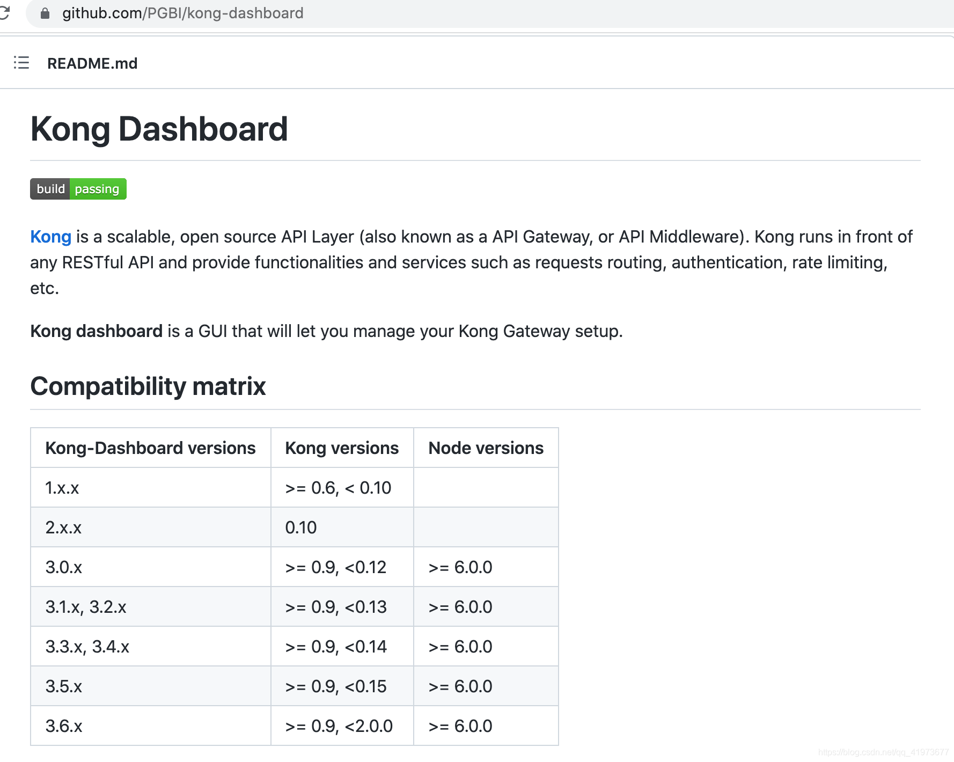This screenshot has width=954, height=762.
Task: Click the lock icon in address bar
Action: (45, 13)
